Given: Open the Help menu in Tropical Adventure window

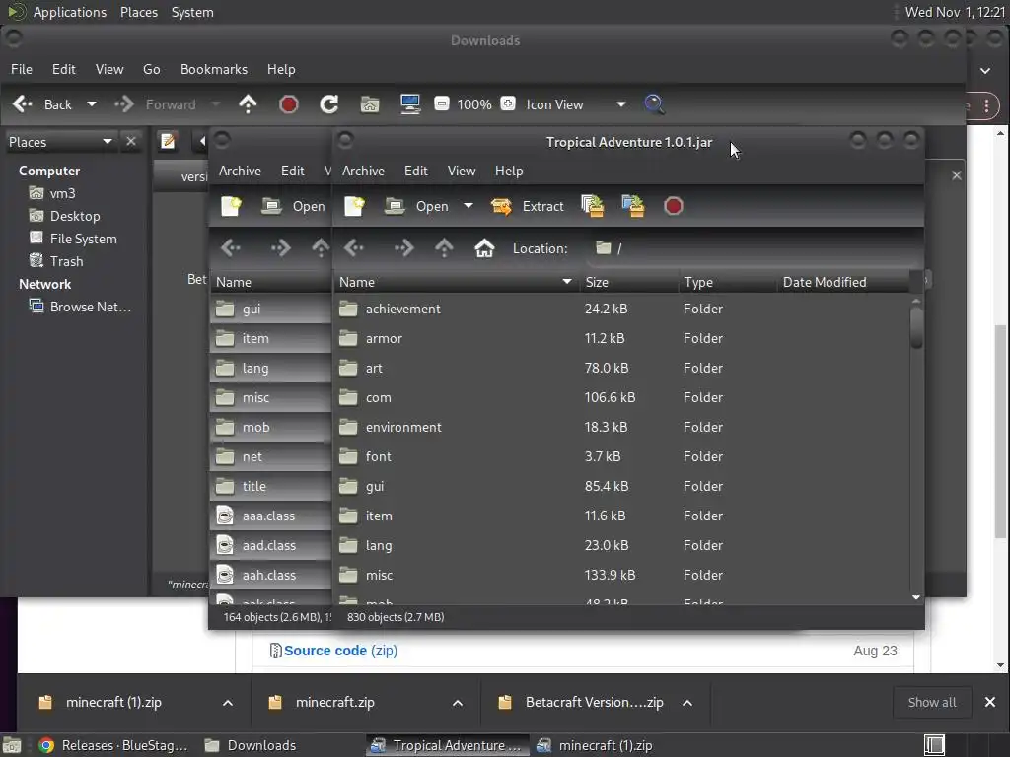Looking at the screenshot, I should (509, 171).
